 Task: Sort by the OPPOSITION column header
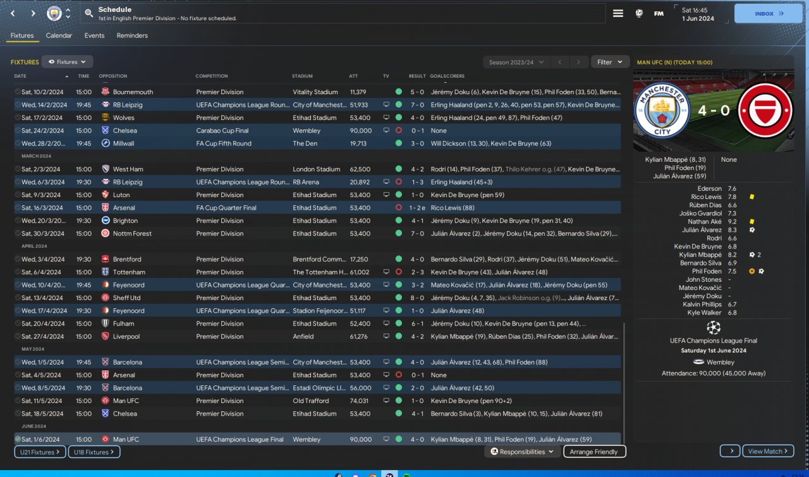click(113, 76)
